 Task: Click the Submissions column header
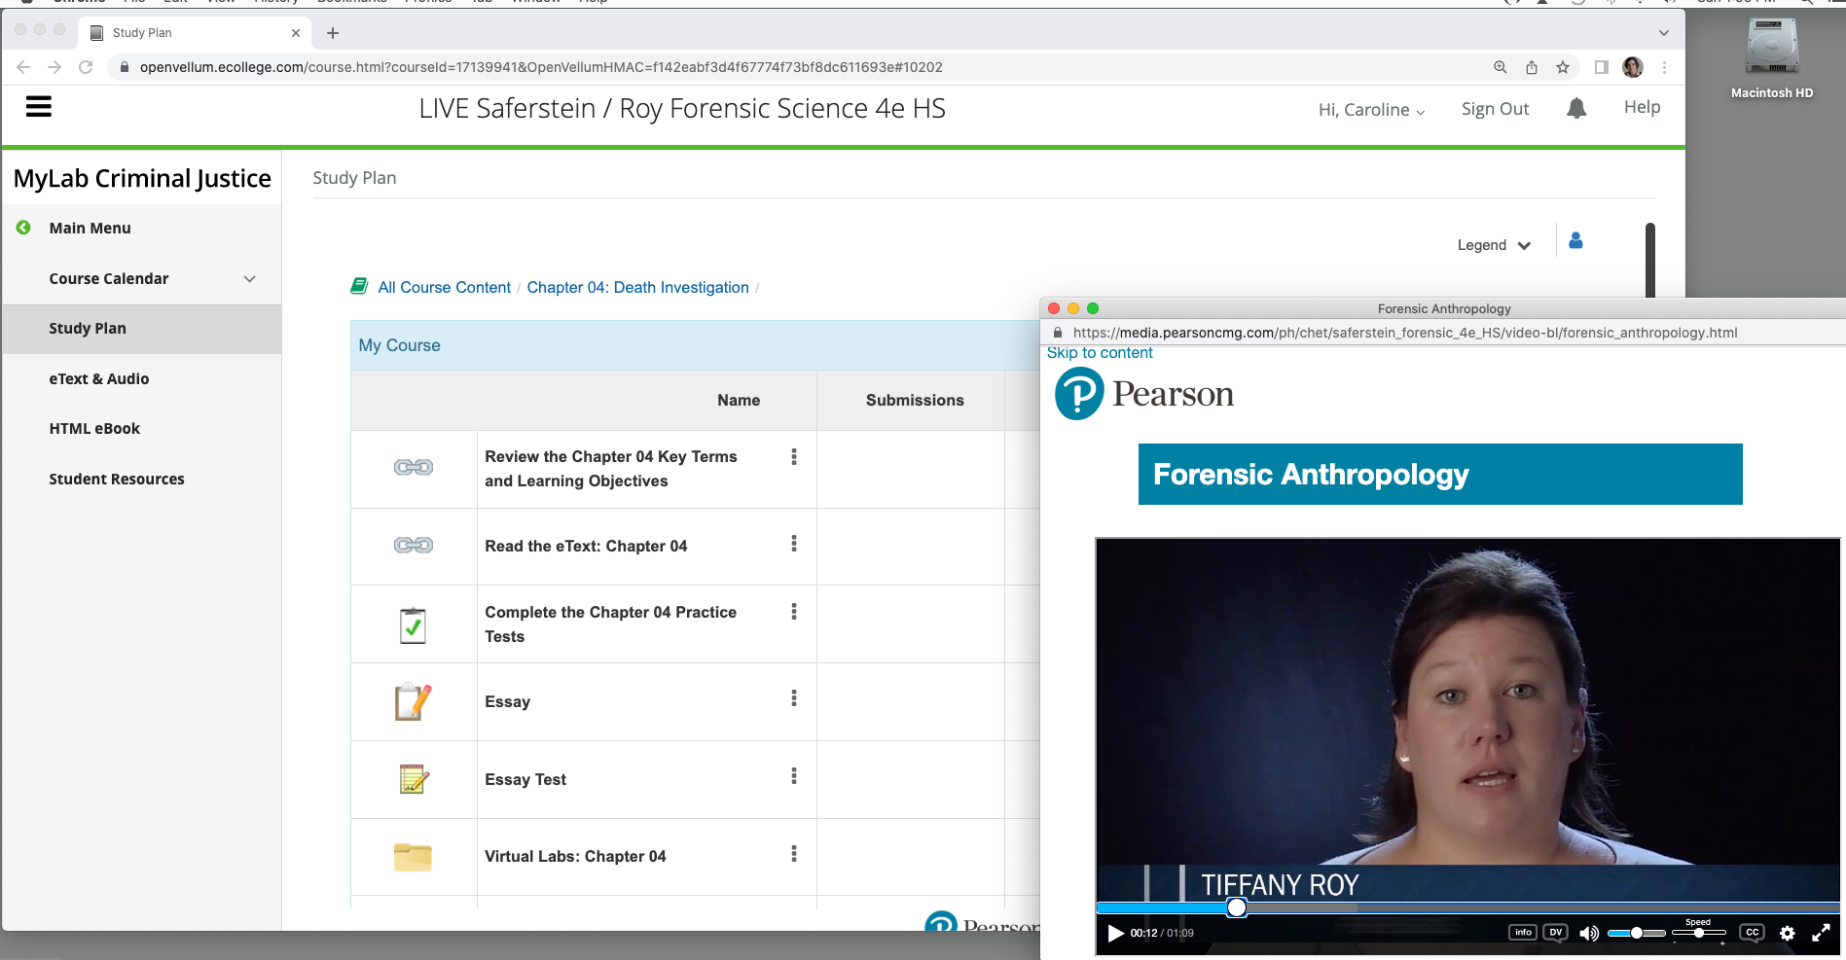(x=915, y=400)
